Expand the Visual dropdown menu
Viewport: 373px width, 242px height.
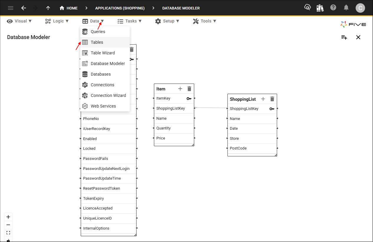pyautogui.click(x=19, y=21)
